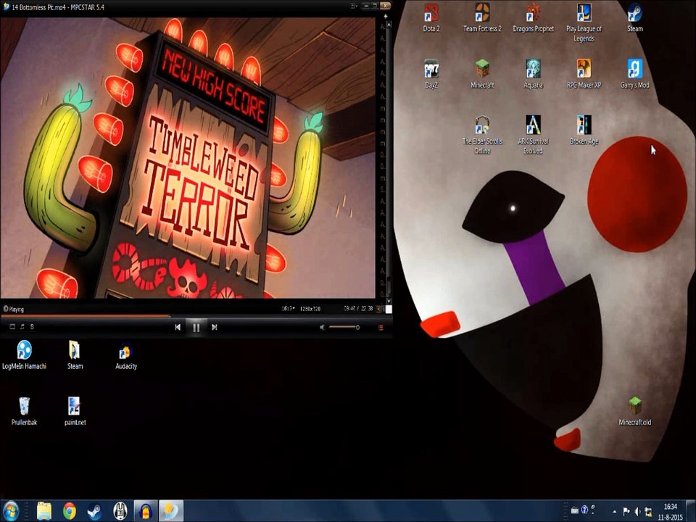Open the video options screen icon
The image size is (696, 522).
[12, 327]
